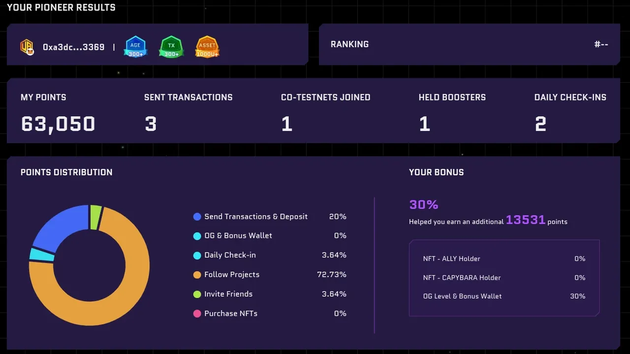
Task: Click the cyan OG & Bonus Wallet dot
Action: 197,236
